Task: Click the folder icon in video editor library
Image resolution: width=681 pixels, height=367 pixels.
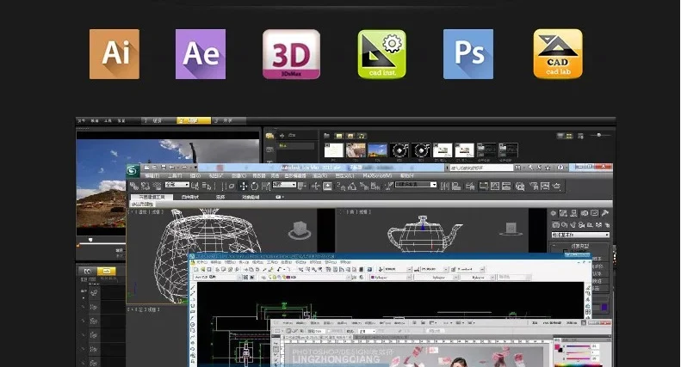Action: [326, 136]
